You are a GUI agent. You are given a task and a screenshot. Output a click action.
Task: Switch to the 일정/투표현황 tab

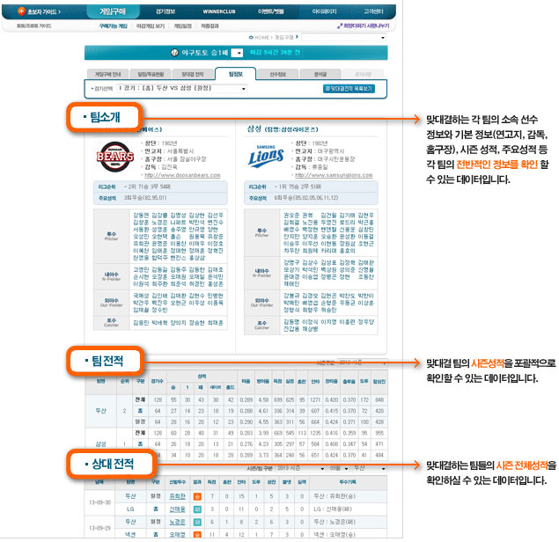click(151, 74)
